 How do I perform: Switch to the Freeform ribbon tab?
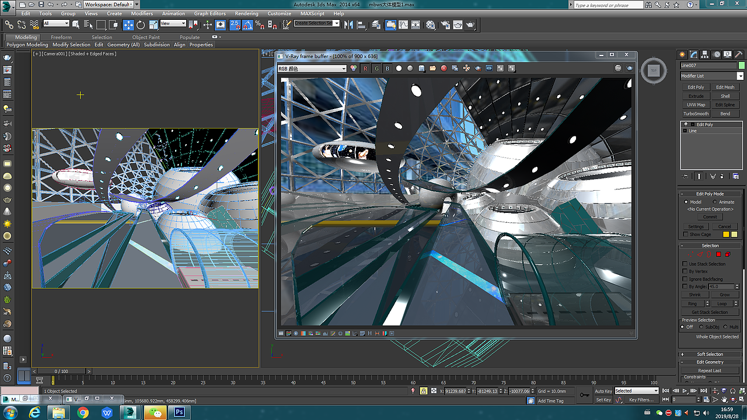pyautogui.click(x=61, y=37)
